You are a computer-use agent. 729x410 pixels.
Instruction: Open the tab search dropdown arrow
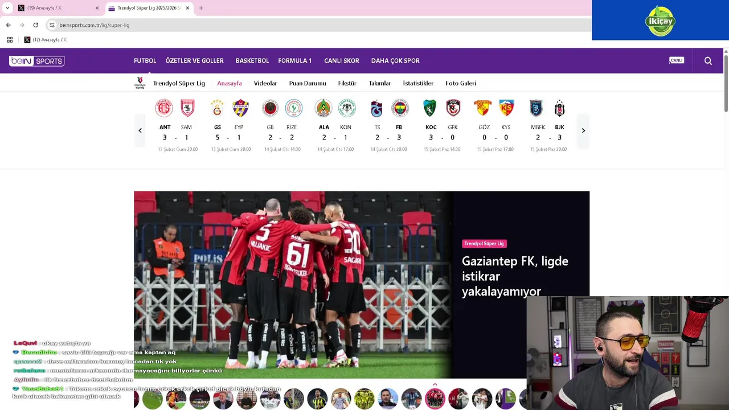point(7,8)
